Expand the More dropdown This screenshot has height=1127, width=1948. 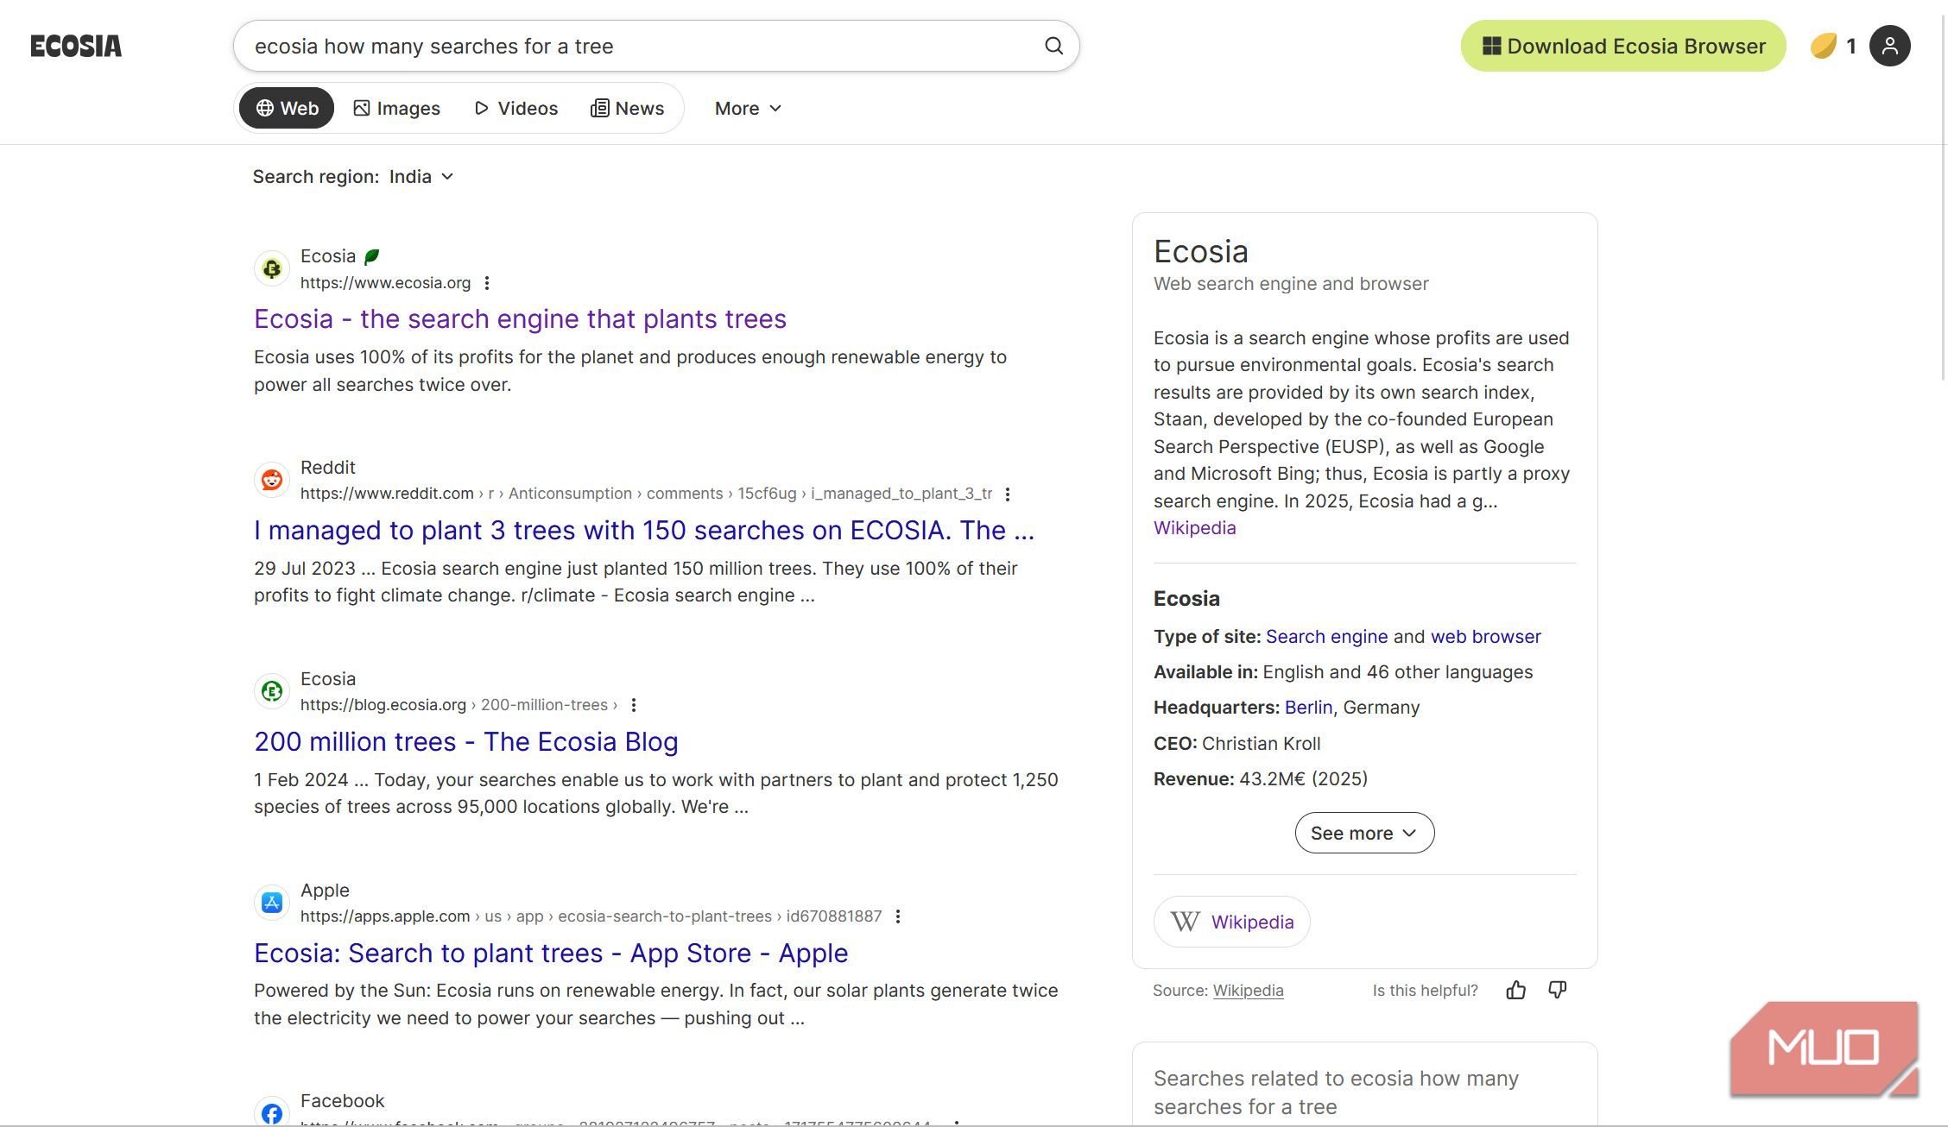(x=748, y=108)
